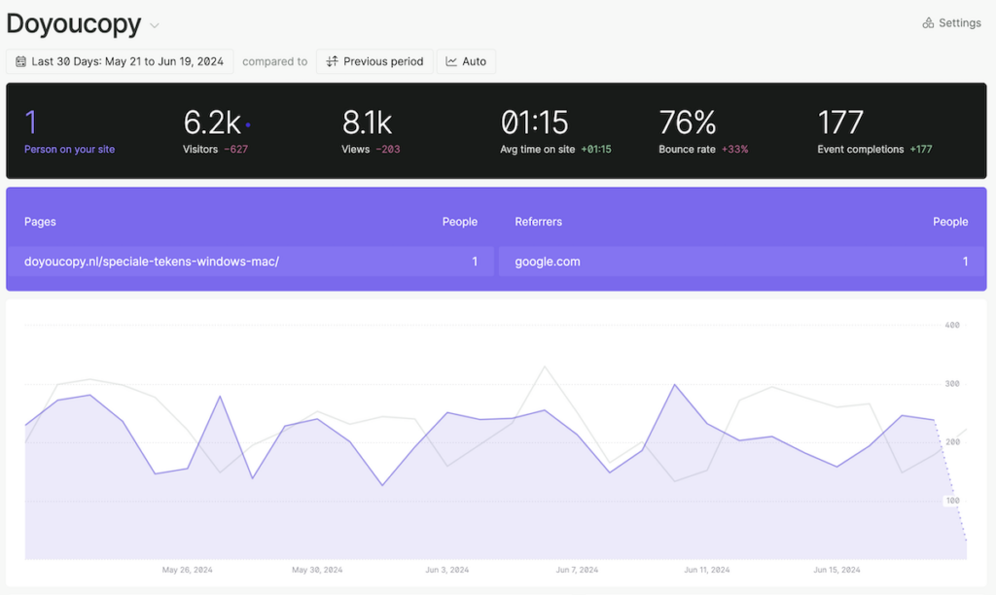Screen dimensions: 996x595
Task: Expand the Doyoucopy site switcher chevron
Action: 155,26
